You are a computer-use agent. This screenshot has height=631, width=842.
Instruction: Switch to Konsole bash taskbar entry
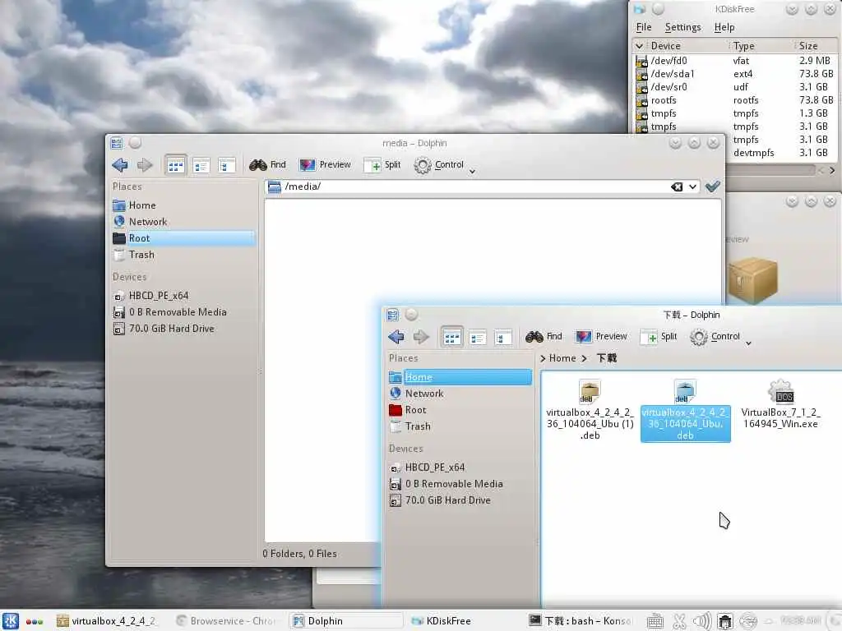click(x=580, y=621)
